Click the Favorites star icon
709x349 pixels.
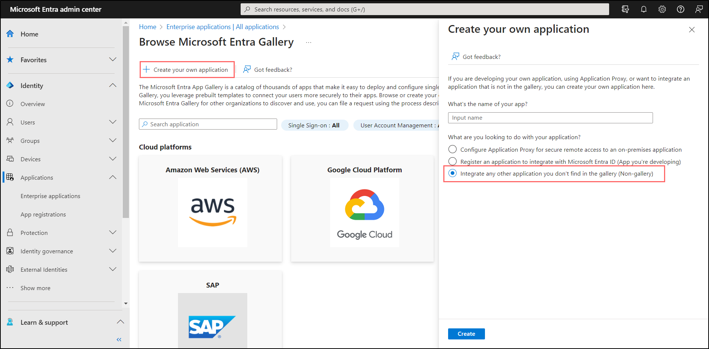click(10, 60)
